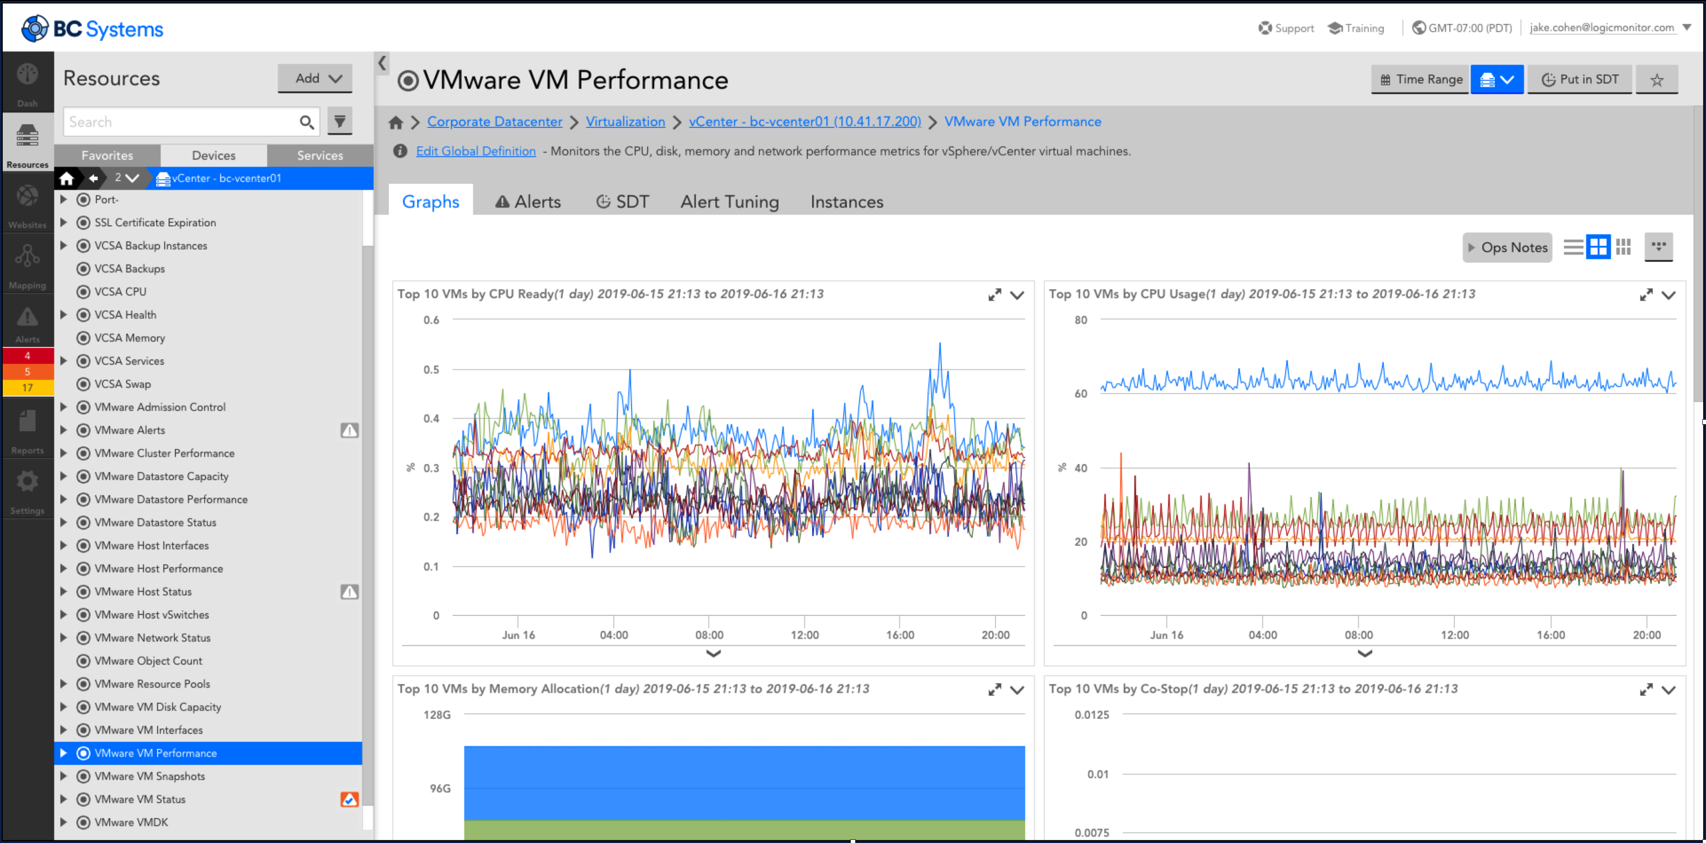Switch to two-column grid layout
This screenshot has height=843, width=1706.
1597,247
